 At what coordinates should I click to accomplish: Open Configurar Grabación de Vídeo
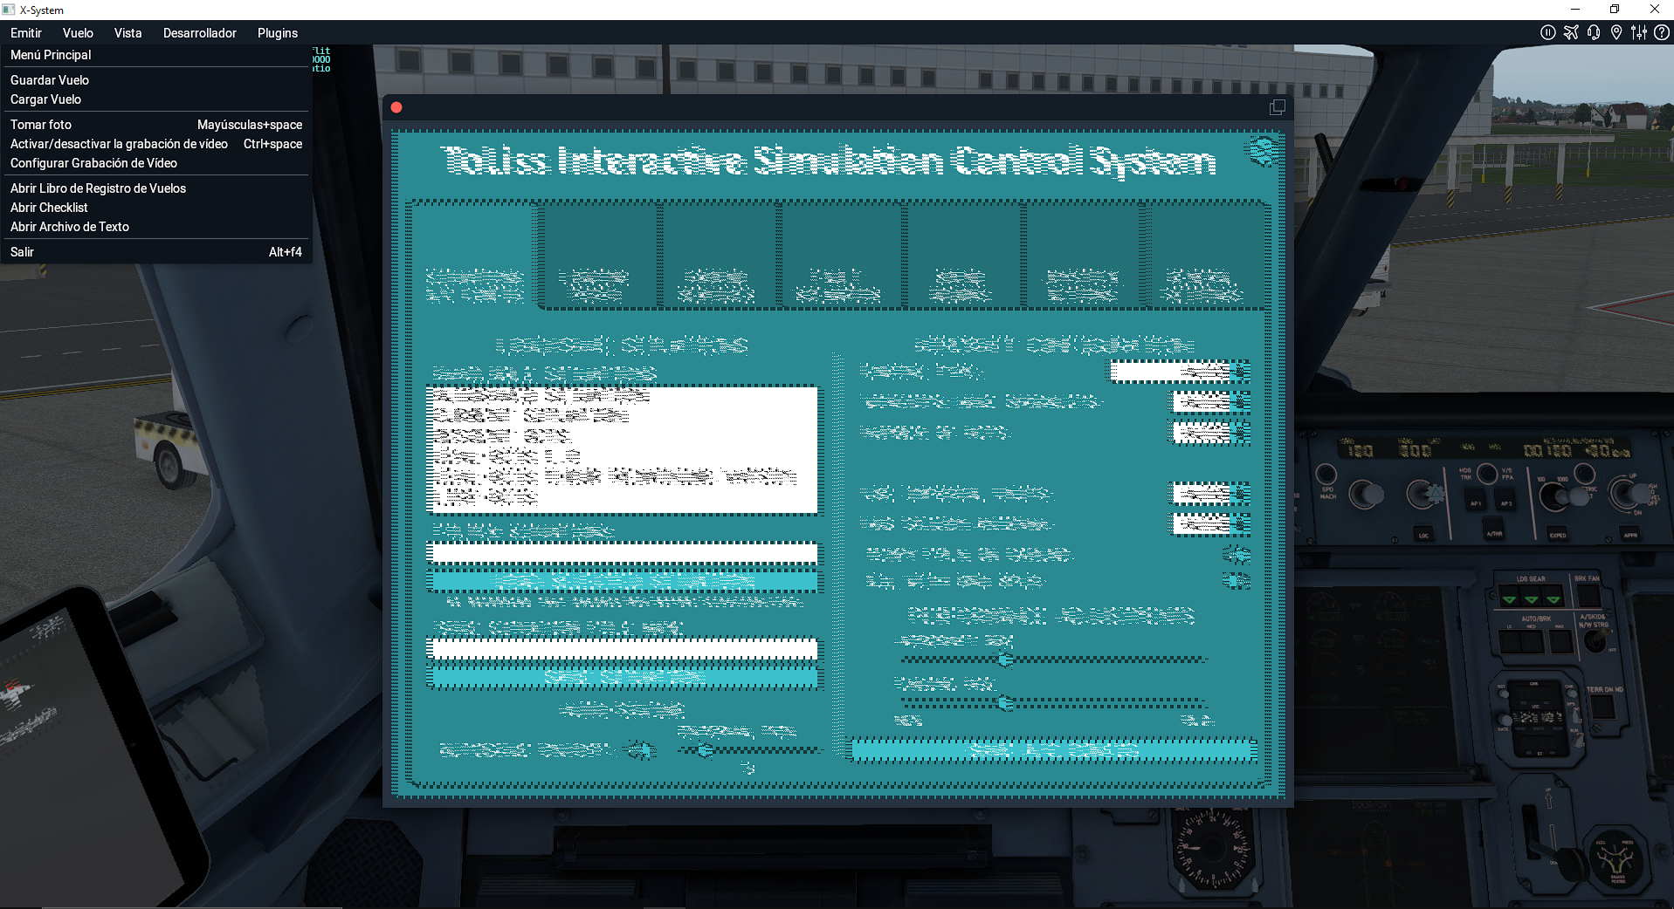[x=156, y=163]
